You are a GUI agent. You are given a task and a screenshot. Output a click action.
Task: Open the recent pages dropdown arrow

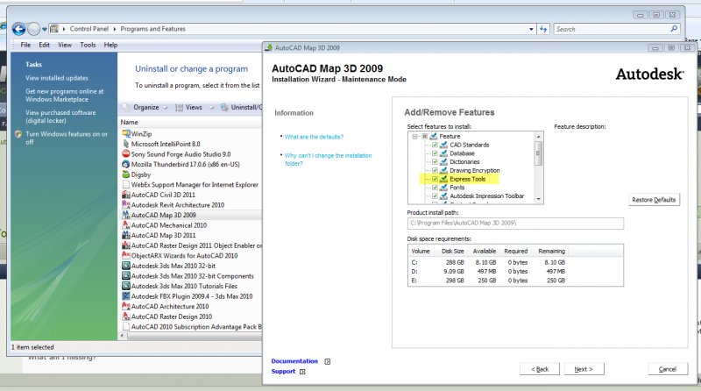[45, 29]
